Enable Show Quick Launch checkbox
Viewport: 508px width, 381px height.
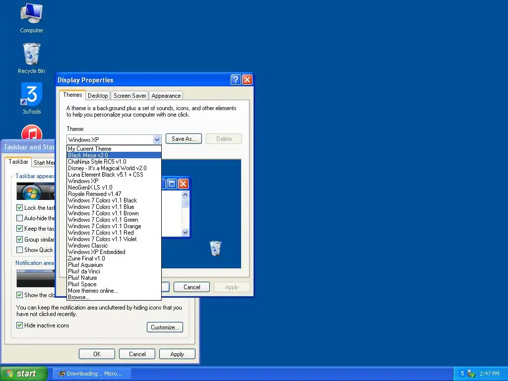point(19,250)
